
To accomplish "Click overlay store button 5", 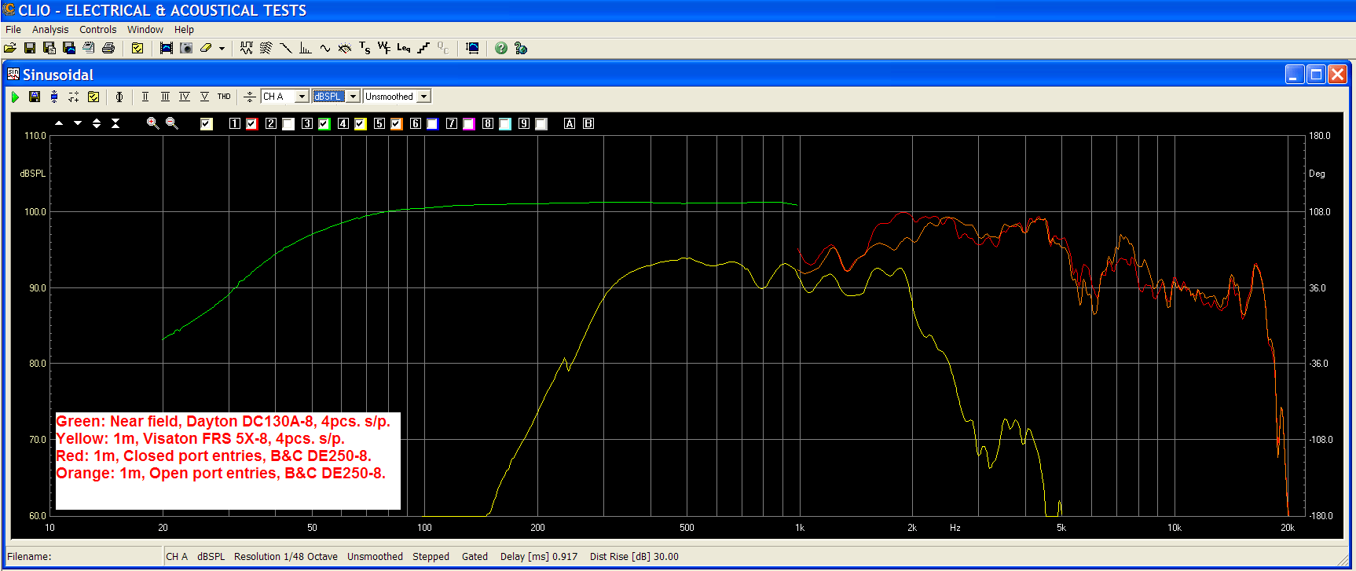I will point(379,123).
